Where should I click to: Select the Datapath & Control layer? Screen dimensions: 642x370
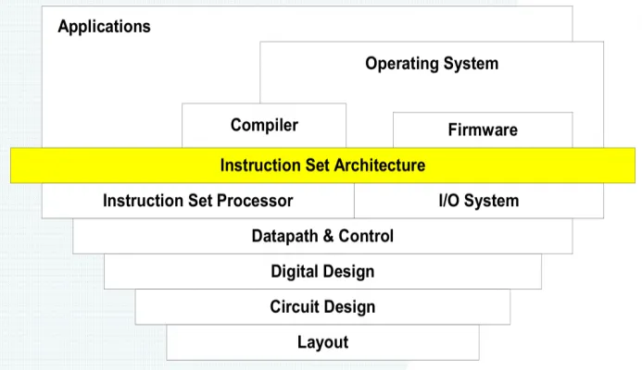[x=322, y=236]
